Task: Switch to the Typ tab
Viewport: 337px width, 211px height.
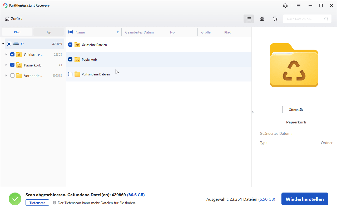Action: [49, 32]
